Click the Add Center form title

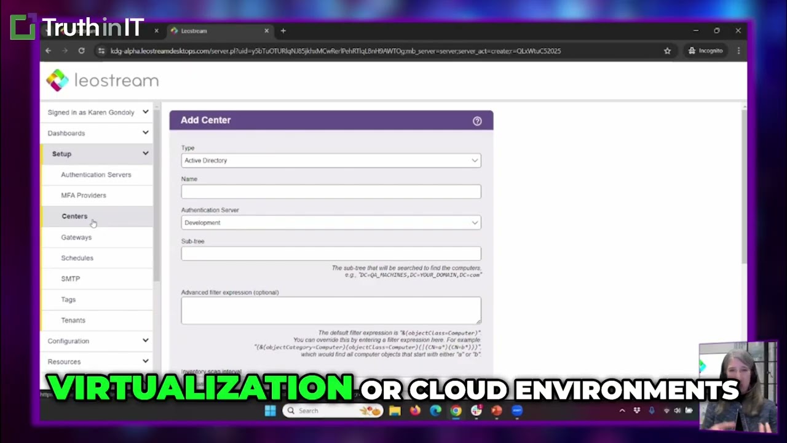click(x=206, y=120)
